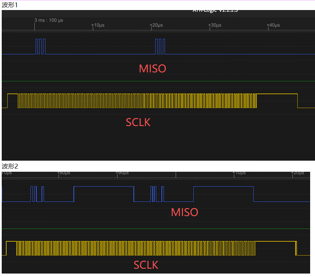
Task: Click the second wide MISO high pulse in waveform 2
Action: [x=223, y=194]
